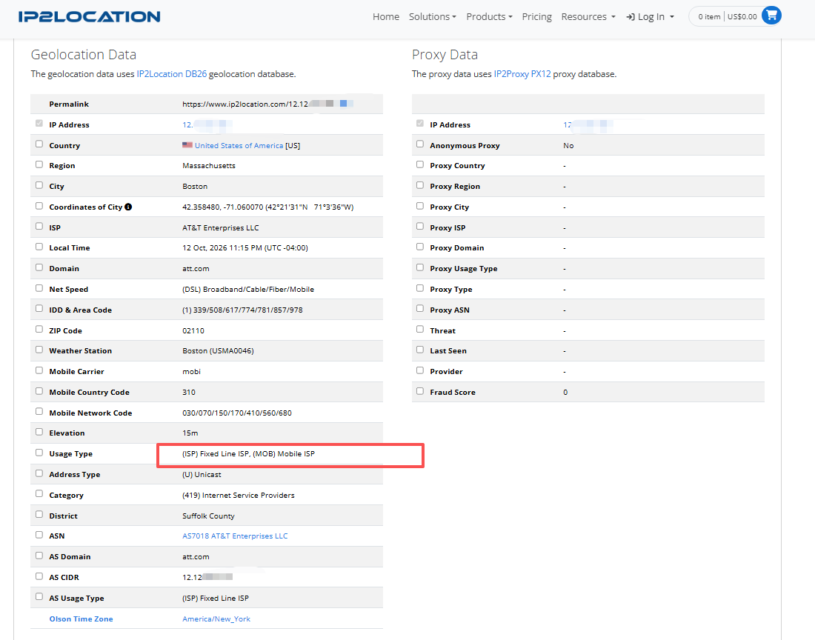Click the '(419) Internet Service Providers' category value
The image size is (815, 640).
[239, 495]
